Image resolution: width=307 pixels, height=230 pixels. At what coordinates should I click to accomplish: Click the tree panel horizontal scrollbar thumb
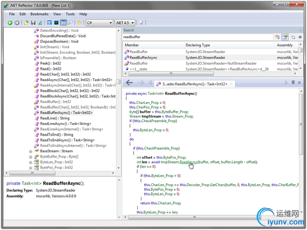click(32, 173)
